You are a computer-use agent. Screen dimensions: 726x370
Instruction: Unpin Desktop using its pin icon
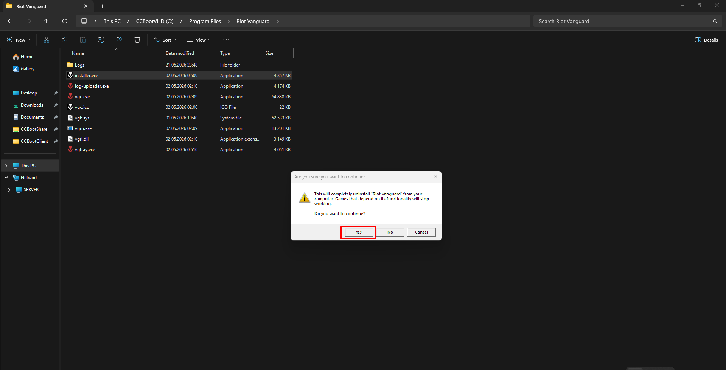coord(56,93)
